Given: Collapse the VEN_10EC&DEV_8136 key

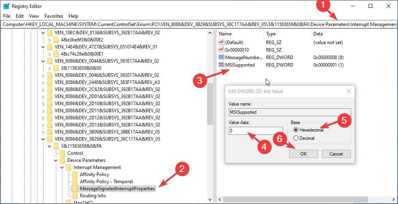Looking at the screenshot, I should click(43, 33).
